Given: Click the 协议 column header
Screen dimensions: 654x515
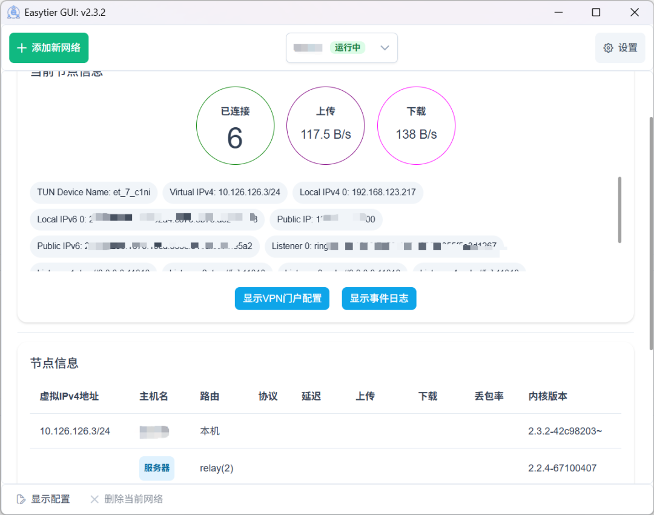Looking at the screenshot, I should tap(268, 396).
